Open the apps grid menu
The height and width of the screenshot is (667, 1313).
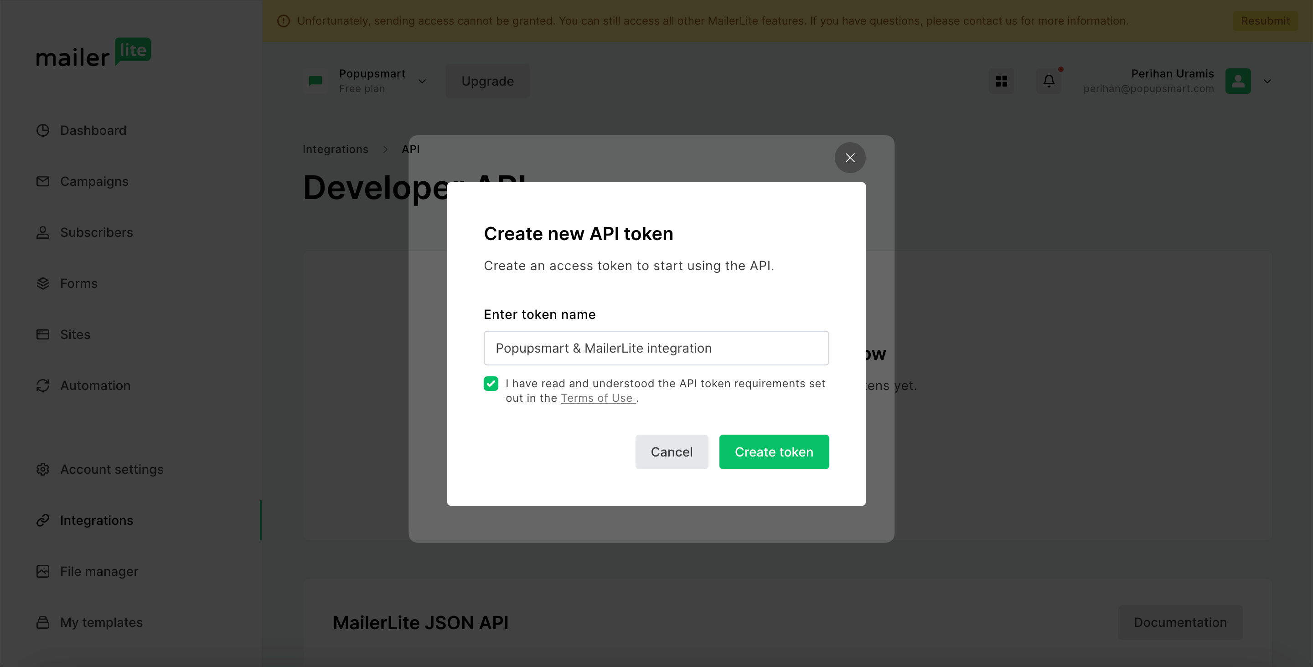tap(1002, 81)
